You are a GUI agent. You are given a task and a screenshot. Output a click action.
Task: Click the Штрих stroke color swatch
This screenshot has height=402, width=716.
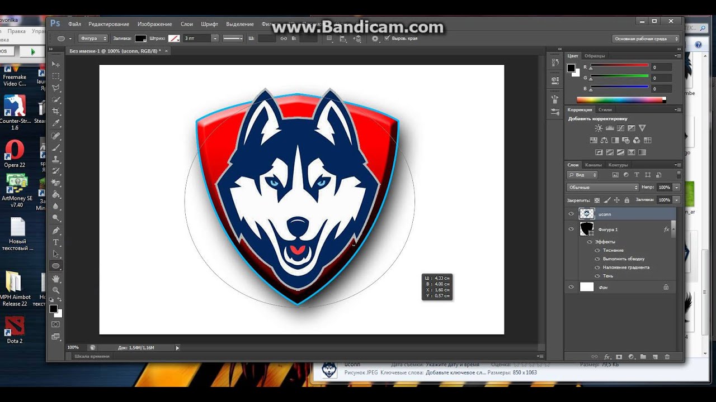(174, 38)
